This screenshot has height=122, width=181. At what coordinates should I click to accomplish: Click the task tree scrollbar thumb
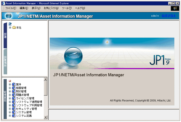point(46,88)
